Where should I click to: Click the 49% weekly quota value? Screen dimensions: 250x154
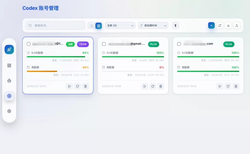pyautogui.click(x=86, y=67)
